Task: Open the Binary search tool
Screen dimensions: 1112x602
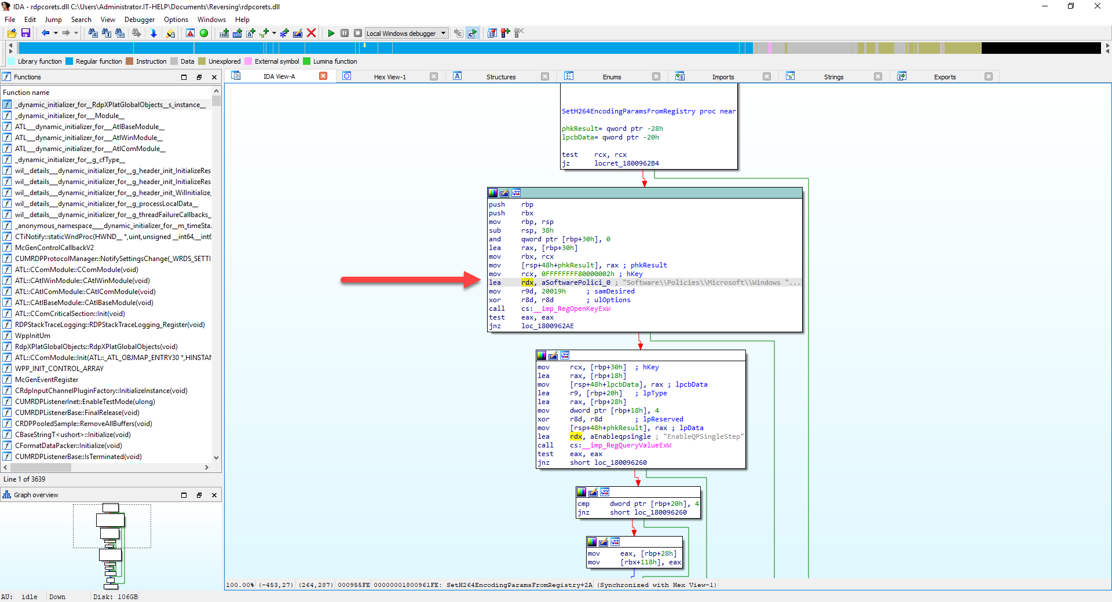Action: tap(120, 33)
